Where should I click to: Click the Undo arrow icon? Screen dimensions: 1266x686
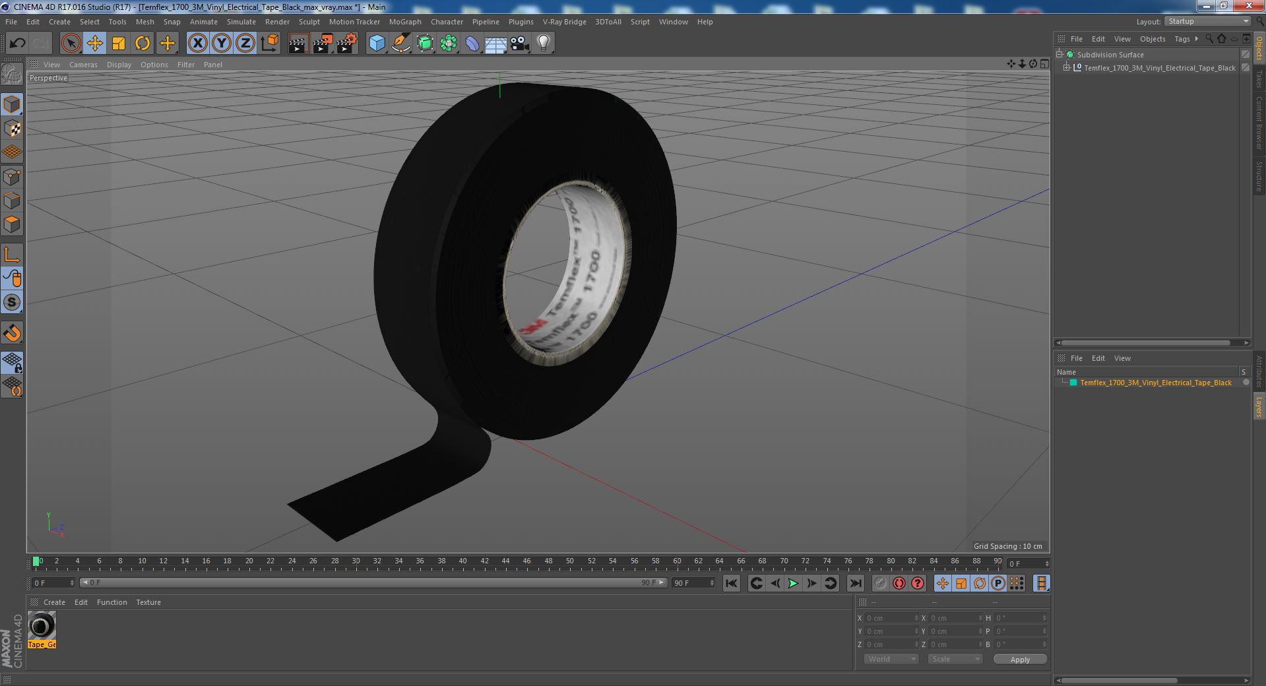tap(17, 44)
